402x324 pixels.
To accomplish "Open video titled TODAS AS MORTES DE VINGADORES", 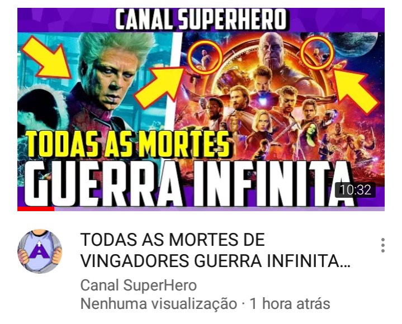I will coord(215,250).
